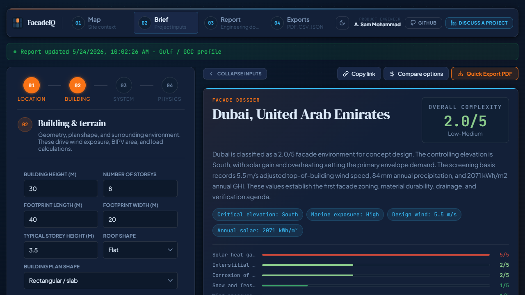Click the FacadeIQ logo icon

(18, 23)
